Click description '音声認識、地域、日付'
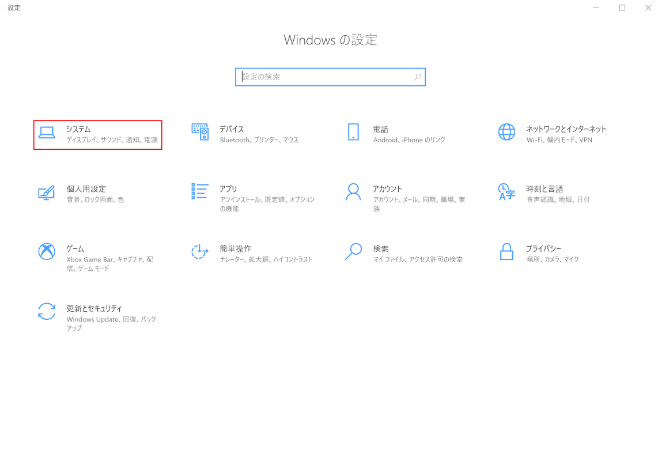The width and height of the screenshot is (658, 461). pyautogui.click(x=558, y=199)
